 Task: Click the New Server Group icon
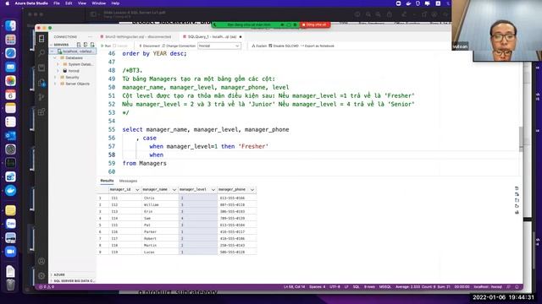coord(86,45)
